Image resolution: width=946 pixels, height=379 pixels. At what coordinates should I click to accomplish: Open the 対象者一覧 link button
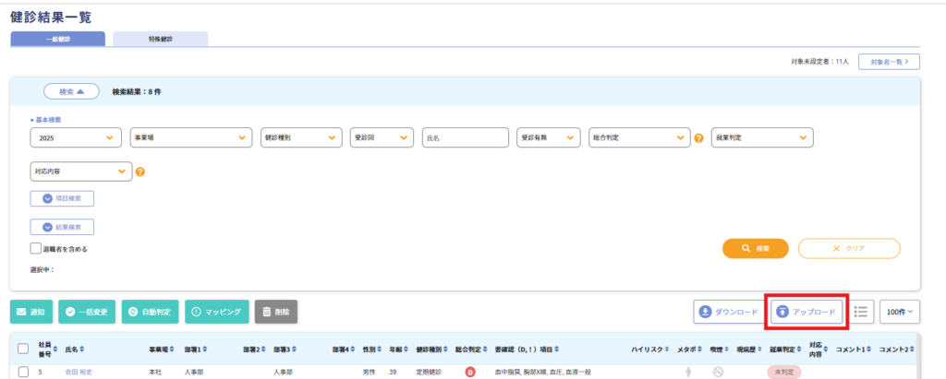889,62
